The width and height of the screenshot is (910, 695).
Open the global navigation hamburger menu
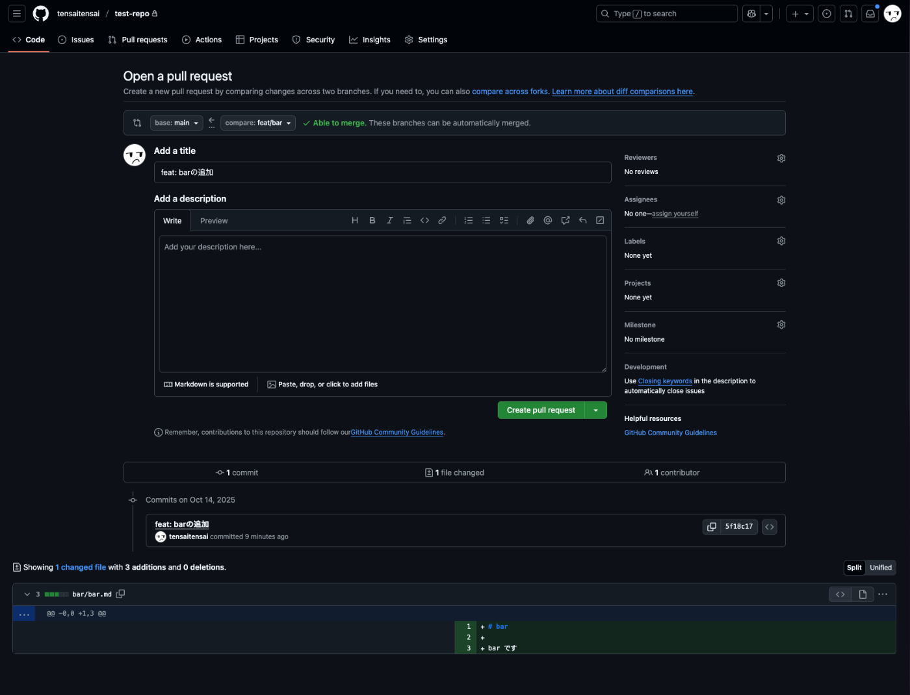pos(17,14)
